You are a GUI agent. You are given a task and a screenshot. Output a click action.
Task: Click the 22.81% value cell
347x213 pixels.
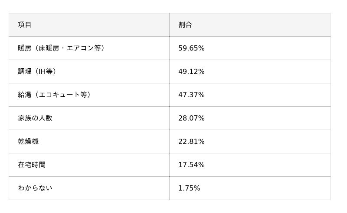pos(191,141)
